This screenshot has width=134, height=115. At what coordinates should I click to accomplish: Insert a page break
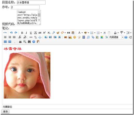click(130, 37)
